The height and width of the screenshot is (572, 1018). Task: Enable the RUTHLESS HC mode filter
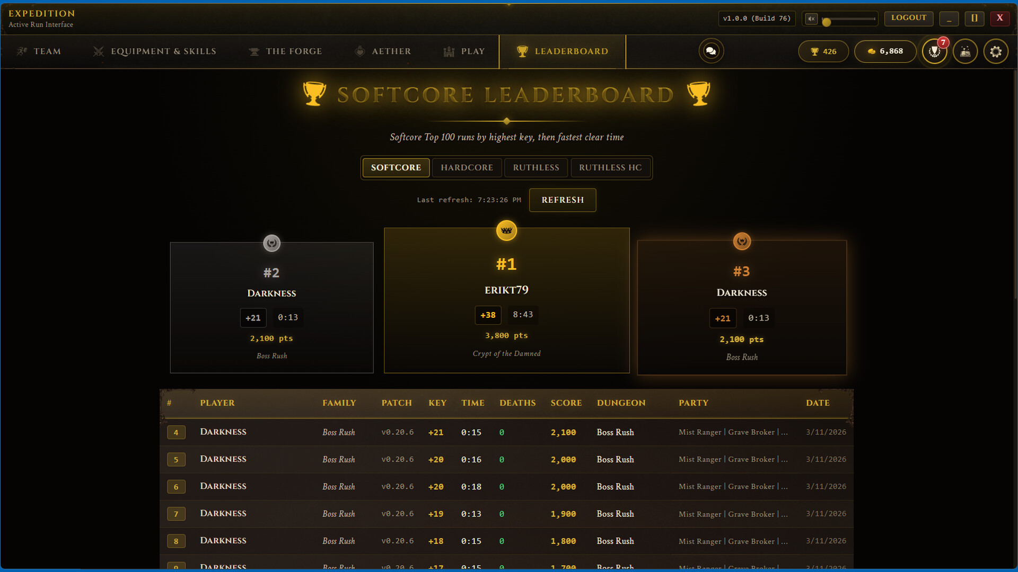pyautogui.click(x=611, y=167)
